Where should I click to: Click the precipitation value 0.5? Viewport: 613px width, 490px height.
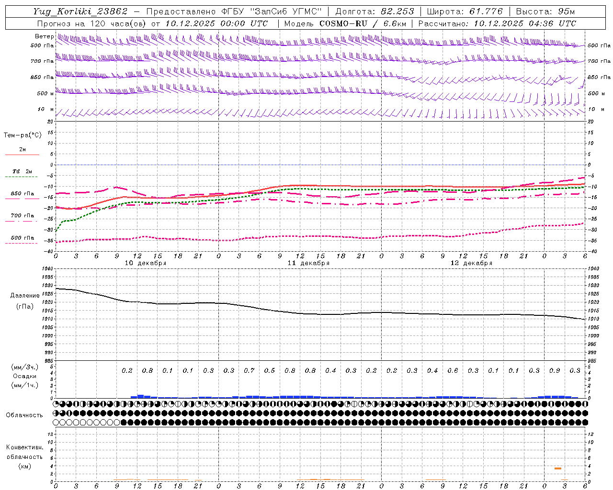pyautogui.click(x=270, y=370)
